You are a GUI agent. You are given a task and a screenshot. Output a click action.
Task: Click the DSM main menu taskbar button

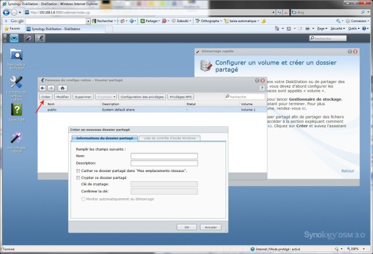point(14,38)
